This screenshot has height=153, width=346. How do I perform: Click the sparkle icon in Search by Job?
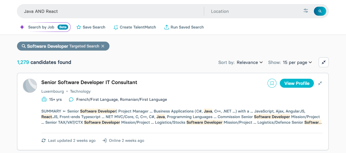coord(22,27)
